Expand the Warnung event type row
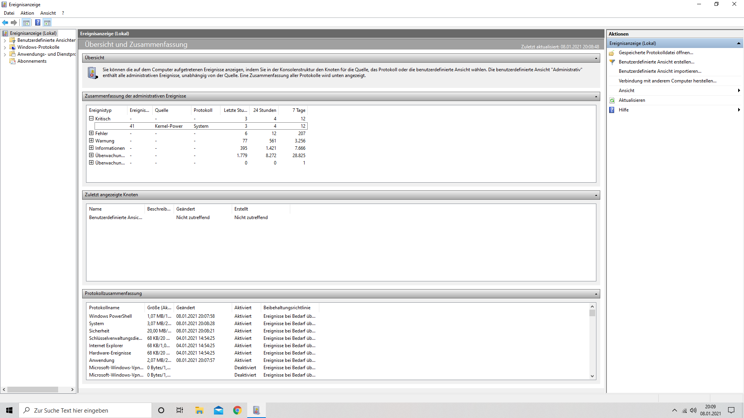This screenshot has width=744, height=418. (91, 140)
